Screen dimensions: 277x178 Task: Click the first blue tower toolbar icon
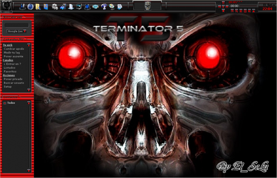23,7
